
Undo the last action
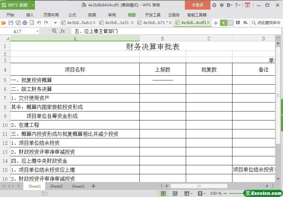click(39, 23)
